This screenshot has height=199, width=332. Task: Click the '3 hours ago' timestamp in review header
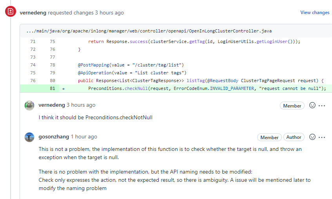coord(109,13)
